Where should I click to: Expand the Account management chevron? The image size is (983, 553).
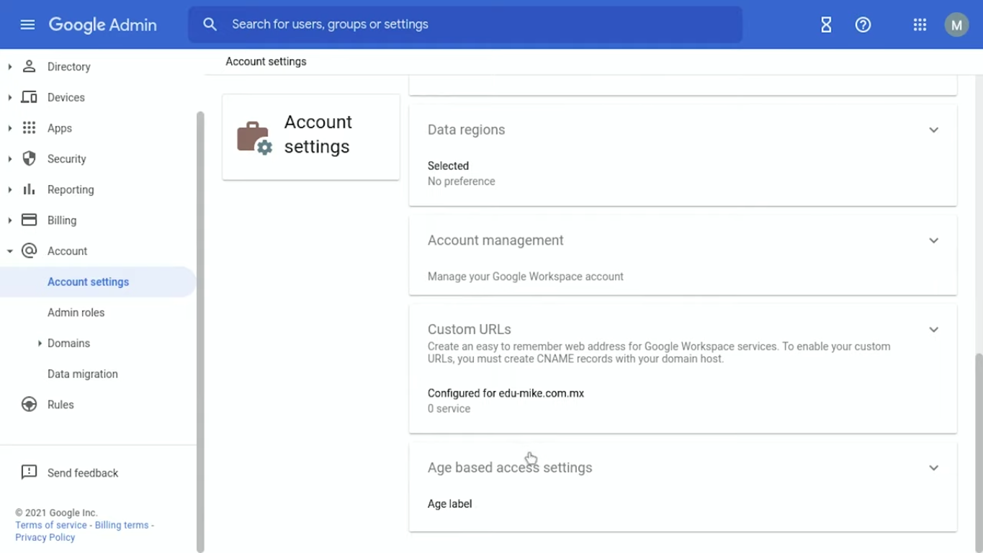coord(933,240)
